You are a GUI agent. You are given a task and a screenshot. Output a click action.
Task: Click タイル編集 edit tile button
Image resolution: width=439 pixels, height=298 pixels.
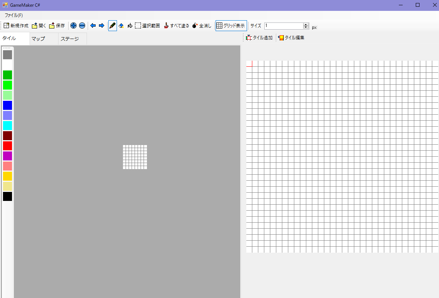pyautogui.click(x=291, y=38)
